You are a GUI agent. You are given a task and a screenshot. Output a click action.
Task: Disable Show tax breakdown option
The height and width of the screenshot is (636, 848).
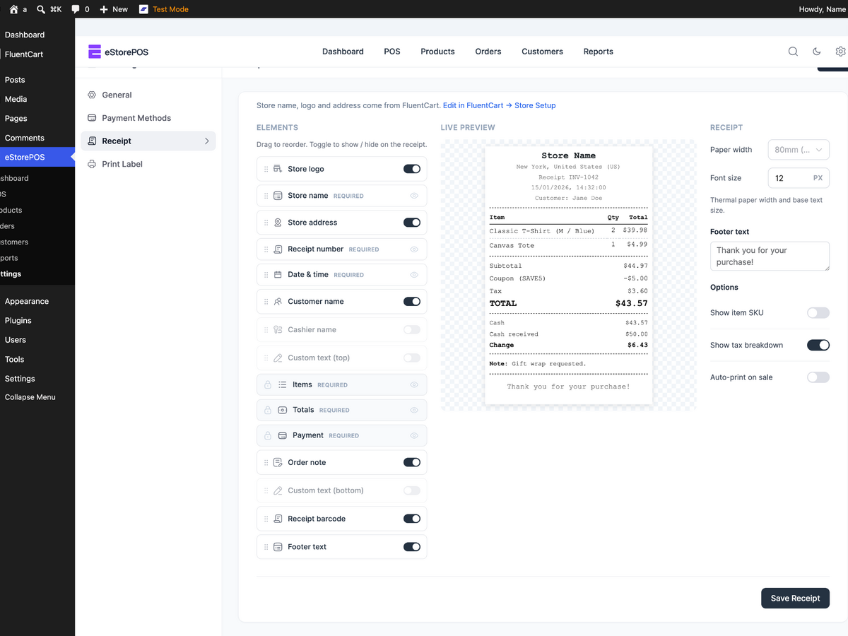pos(818,346)
